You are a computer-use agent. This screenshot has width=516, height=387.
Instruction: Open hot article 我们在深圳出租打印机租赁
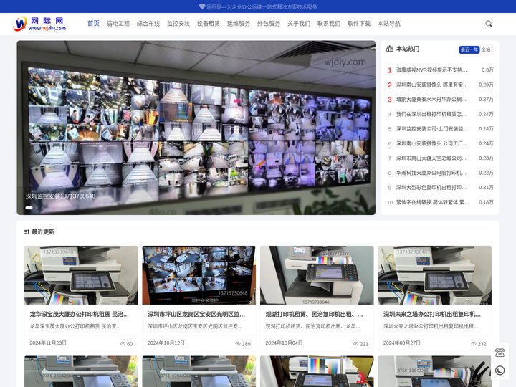(x=431, y=114)
